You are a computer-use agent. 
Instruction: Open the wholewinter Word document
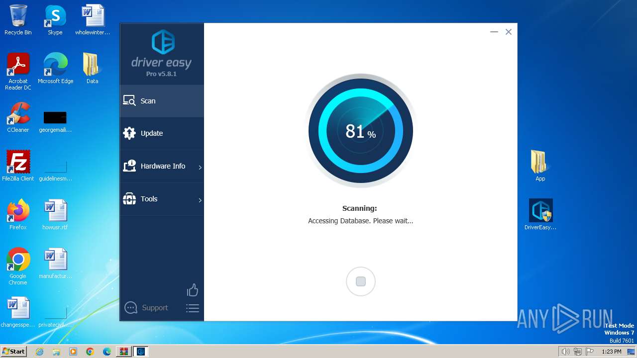point(93,20)
